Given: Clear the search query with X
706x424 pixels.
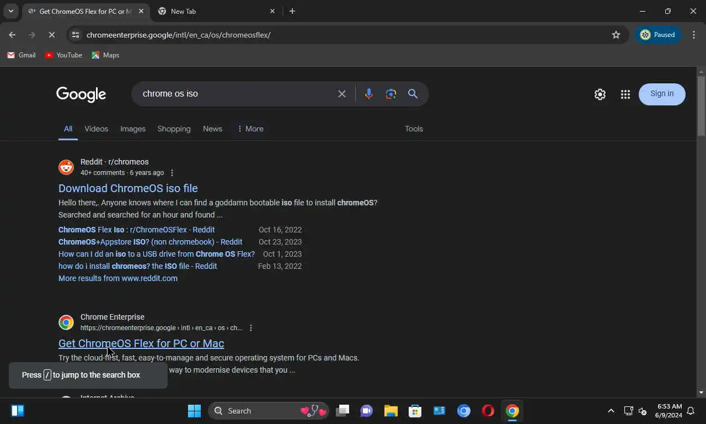Looking at the screenshot, I should (x=342, y=94).
